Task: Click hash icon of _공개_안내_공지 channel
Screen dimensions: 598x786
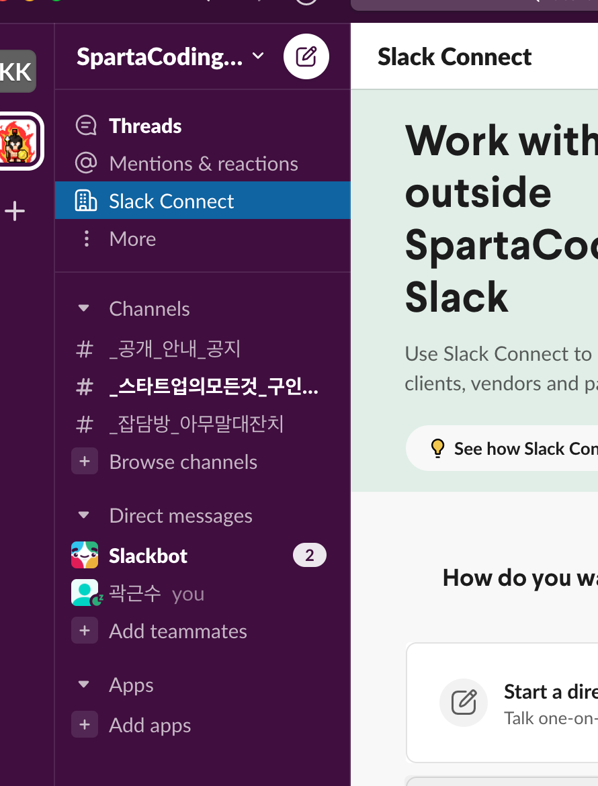Action: coord(85,349)
